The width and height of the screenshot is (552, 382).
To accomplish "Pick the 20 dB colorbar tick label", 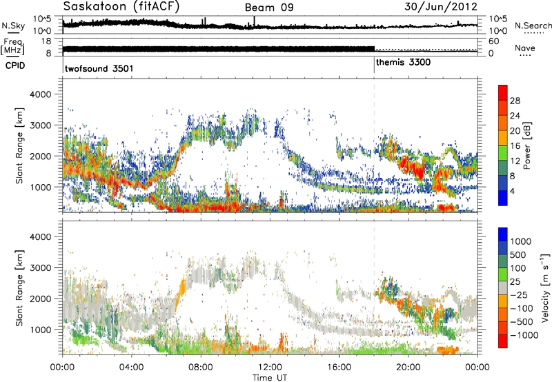I will [515, 131].
